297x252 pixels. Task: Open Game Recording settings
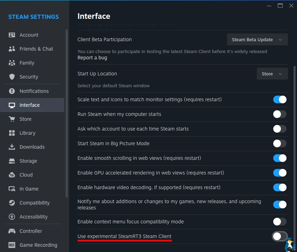click(x=38, y=245)
